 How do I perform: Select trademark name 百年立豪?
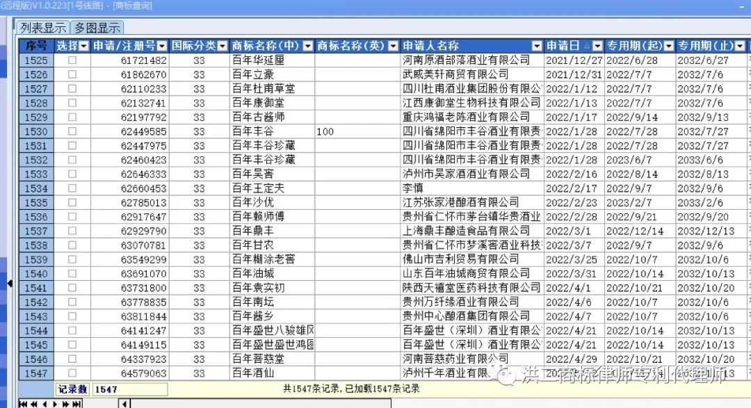point(253,74)
